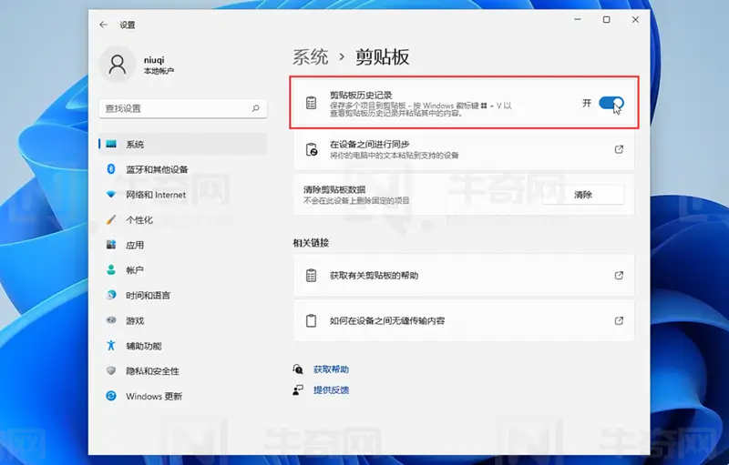Open 个性化 settings

tap(183, 220)
